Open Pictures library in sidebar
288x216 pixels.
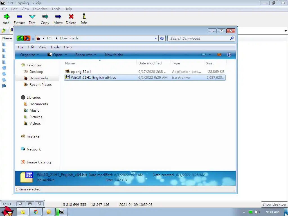coord(36,117)
